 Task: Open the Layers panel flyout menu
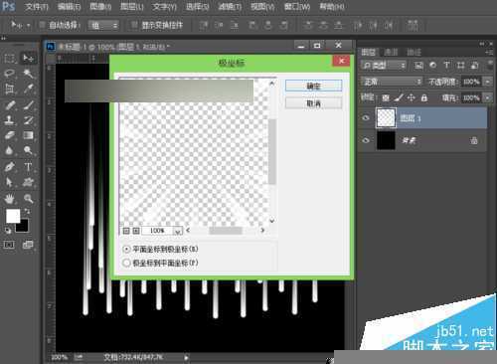489,52
